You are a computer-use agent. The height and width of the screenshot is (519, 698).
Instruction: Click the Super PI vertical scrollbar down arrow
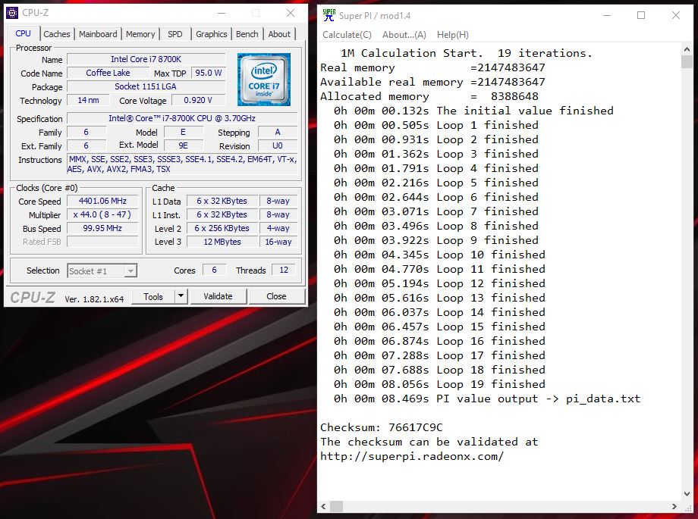(687, 505)
